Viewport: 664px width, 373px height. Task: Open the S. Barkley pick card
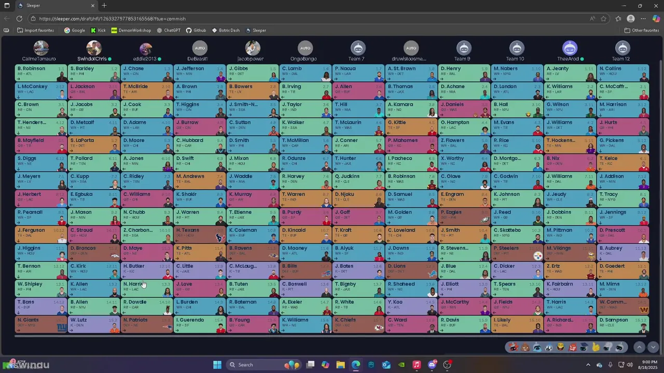click(x=93, y=73)
